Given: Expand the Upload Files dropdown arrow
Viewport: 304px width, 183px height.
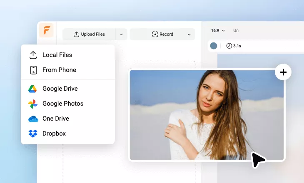Looking at the screenshot, I should [121, 34].
